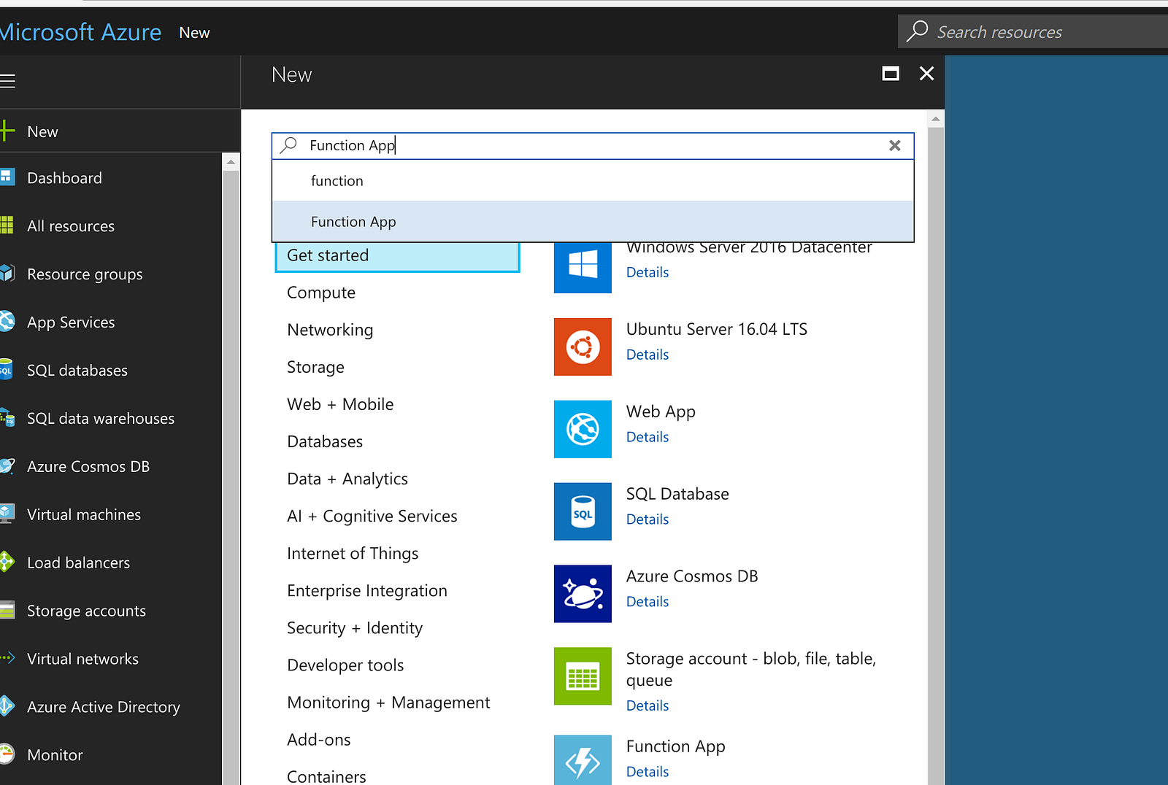Click the Azure Cosmos DB tile icon
Image resolution: width=1168 pixels, height=785 pixels.
pyautogui.click(x=583, y=594)
